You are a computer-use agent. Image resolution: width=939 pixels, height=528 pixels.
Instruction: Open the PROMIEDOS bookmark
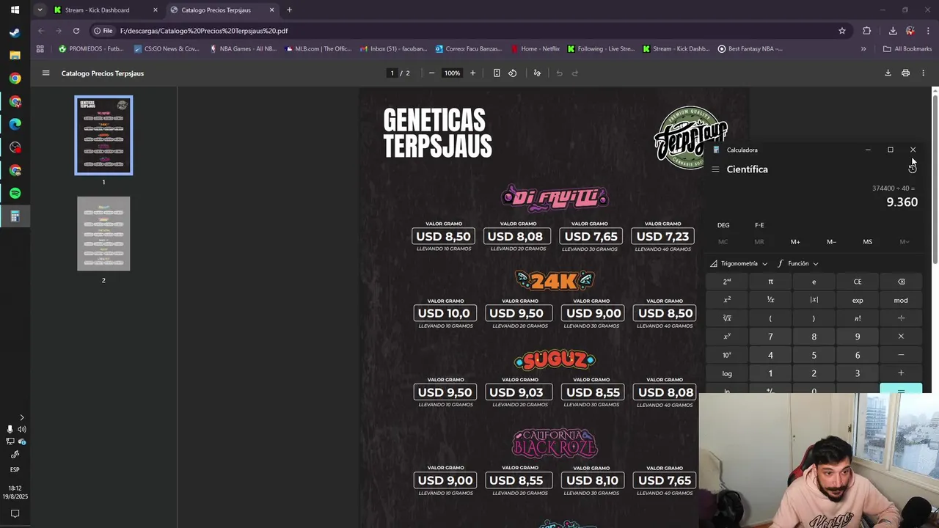tap(91, 49)
